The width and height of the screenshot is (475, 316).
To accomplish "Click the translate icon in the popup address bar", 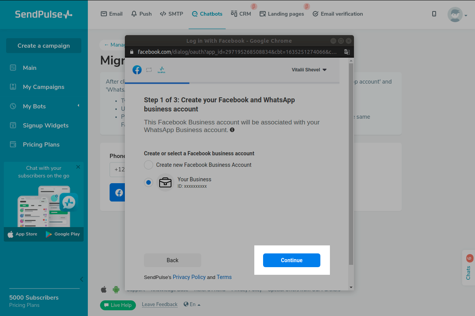I will pos(347,52).
